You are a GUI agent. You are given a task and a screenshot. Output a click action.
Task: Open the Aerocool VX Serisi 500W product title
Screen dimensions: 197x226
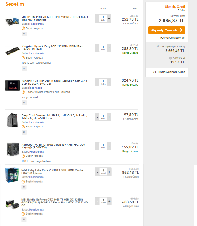pyautogui.click(x=53, y=146)
